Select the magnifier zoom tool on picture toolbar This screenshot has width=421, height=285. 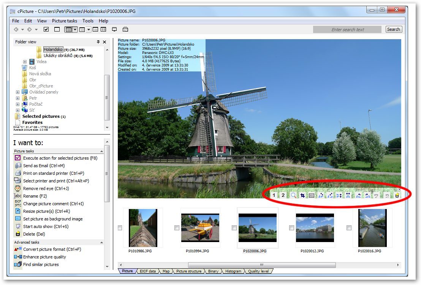[293, 196]
